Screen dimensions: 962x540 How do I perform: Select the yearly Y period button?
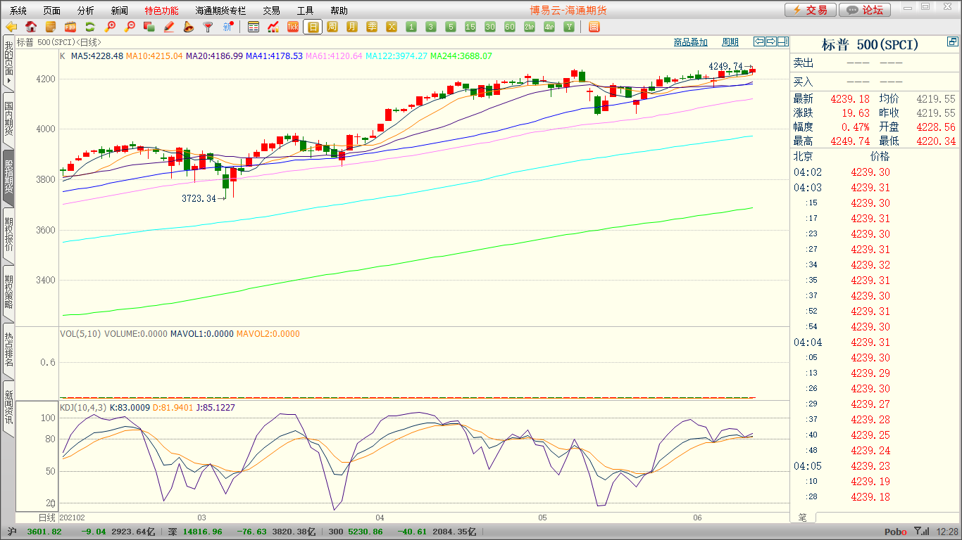tap(569, 27)
